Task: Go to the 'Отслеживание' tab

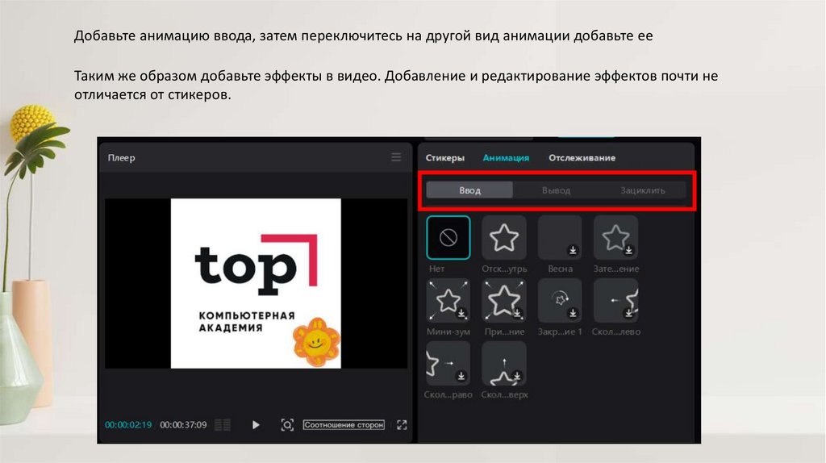Action: 582,157
